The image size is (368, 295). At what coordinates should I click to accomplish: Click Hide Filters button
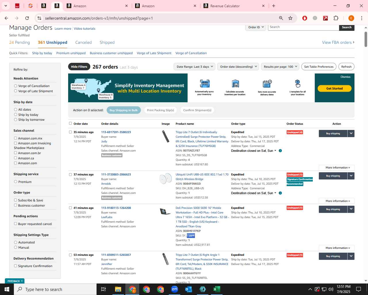pos(79,67)
